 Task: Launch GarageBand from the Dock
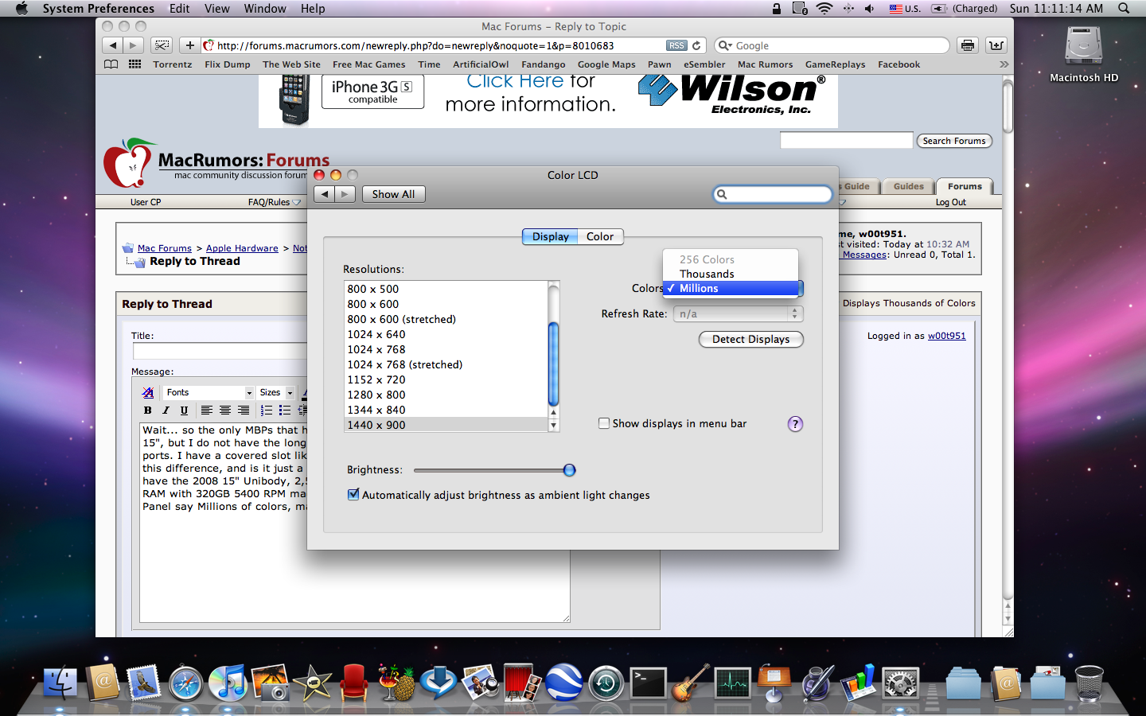pos(690,683)
